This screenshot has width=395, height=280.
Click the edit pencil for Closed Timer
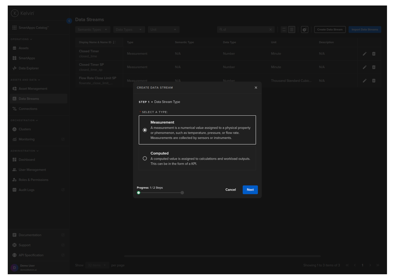tap(364, 54)
